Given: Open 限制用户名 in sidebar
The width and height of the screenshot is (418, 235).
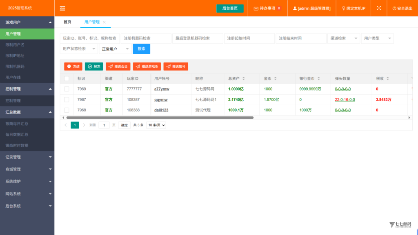Looking at the screenshot, I should point(27,45).
